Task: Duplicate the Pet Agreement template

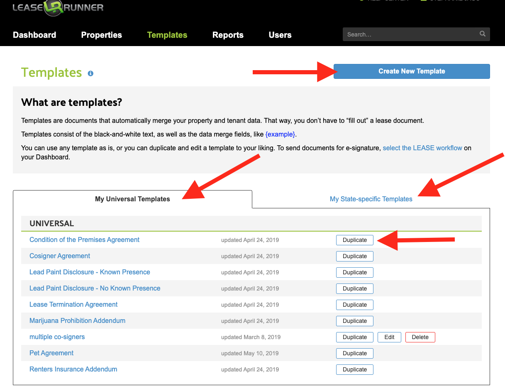Action: tap(354, 353)
